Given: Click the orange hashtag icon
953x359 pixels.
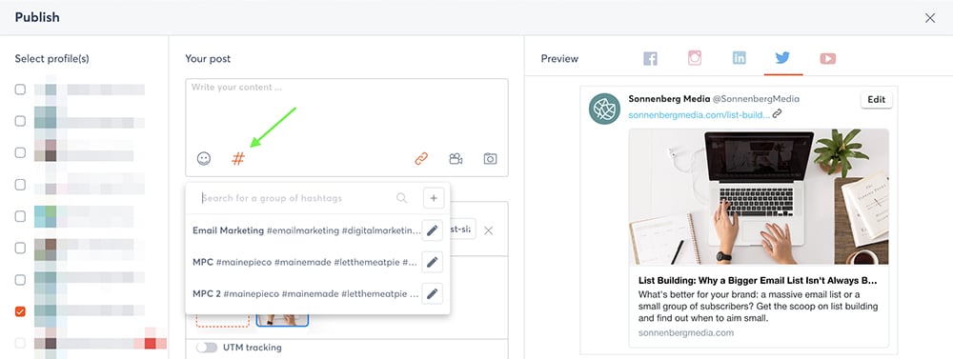Looking at the screenshot, I should click(x=238, y=158).
